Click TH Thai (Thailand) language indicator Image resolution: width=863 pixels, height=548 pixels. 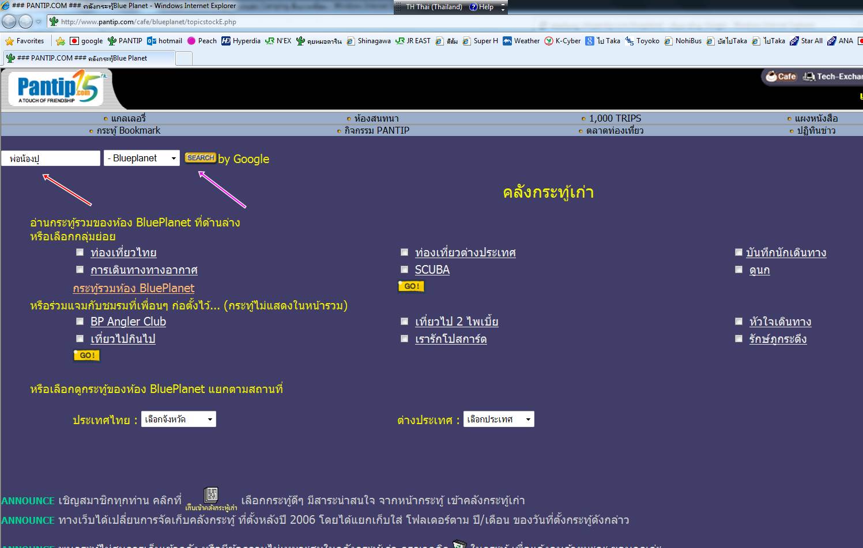click(434, 7)
